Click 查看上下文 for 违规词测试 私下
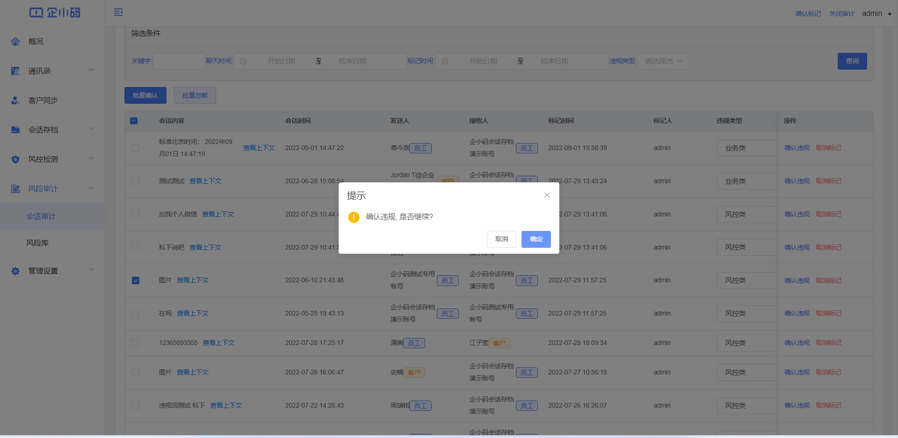 click(226, 406)
